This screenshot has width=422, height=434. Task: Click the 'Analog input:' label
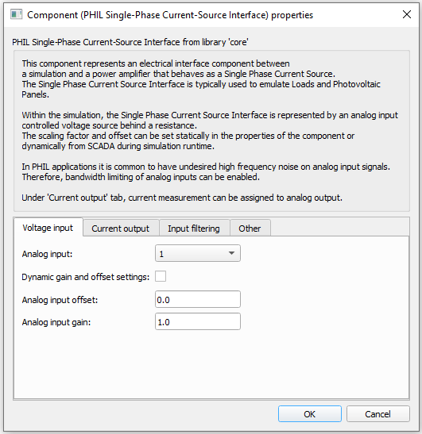tap(47, 254)
